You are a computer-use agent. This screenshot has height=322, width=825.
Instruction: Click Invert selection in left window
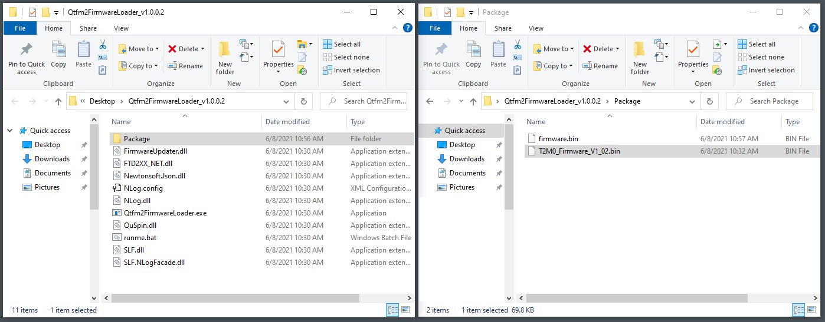[352, 70]
